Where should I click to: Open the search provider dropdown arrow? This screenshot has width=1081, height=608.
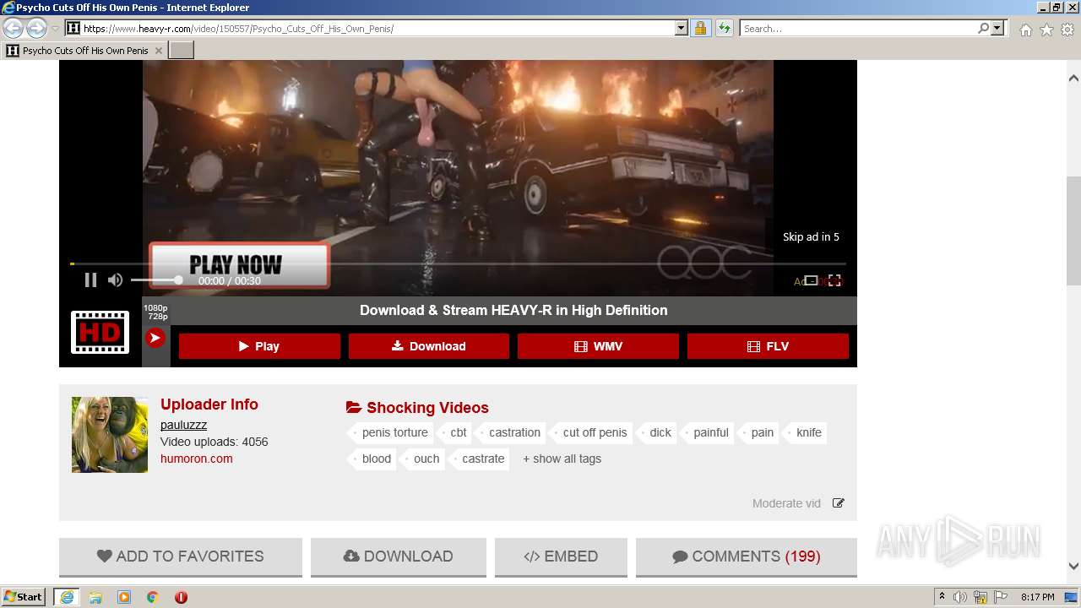pyautogui.click(x=997, y=29)
